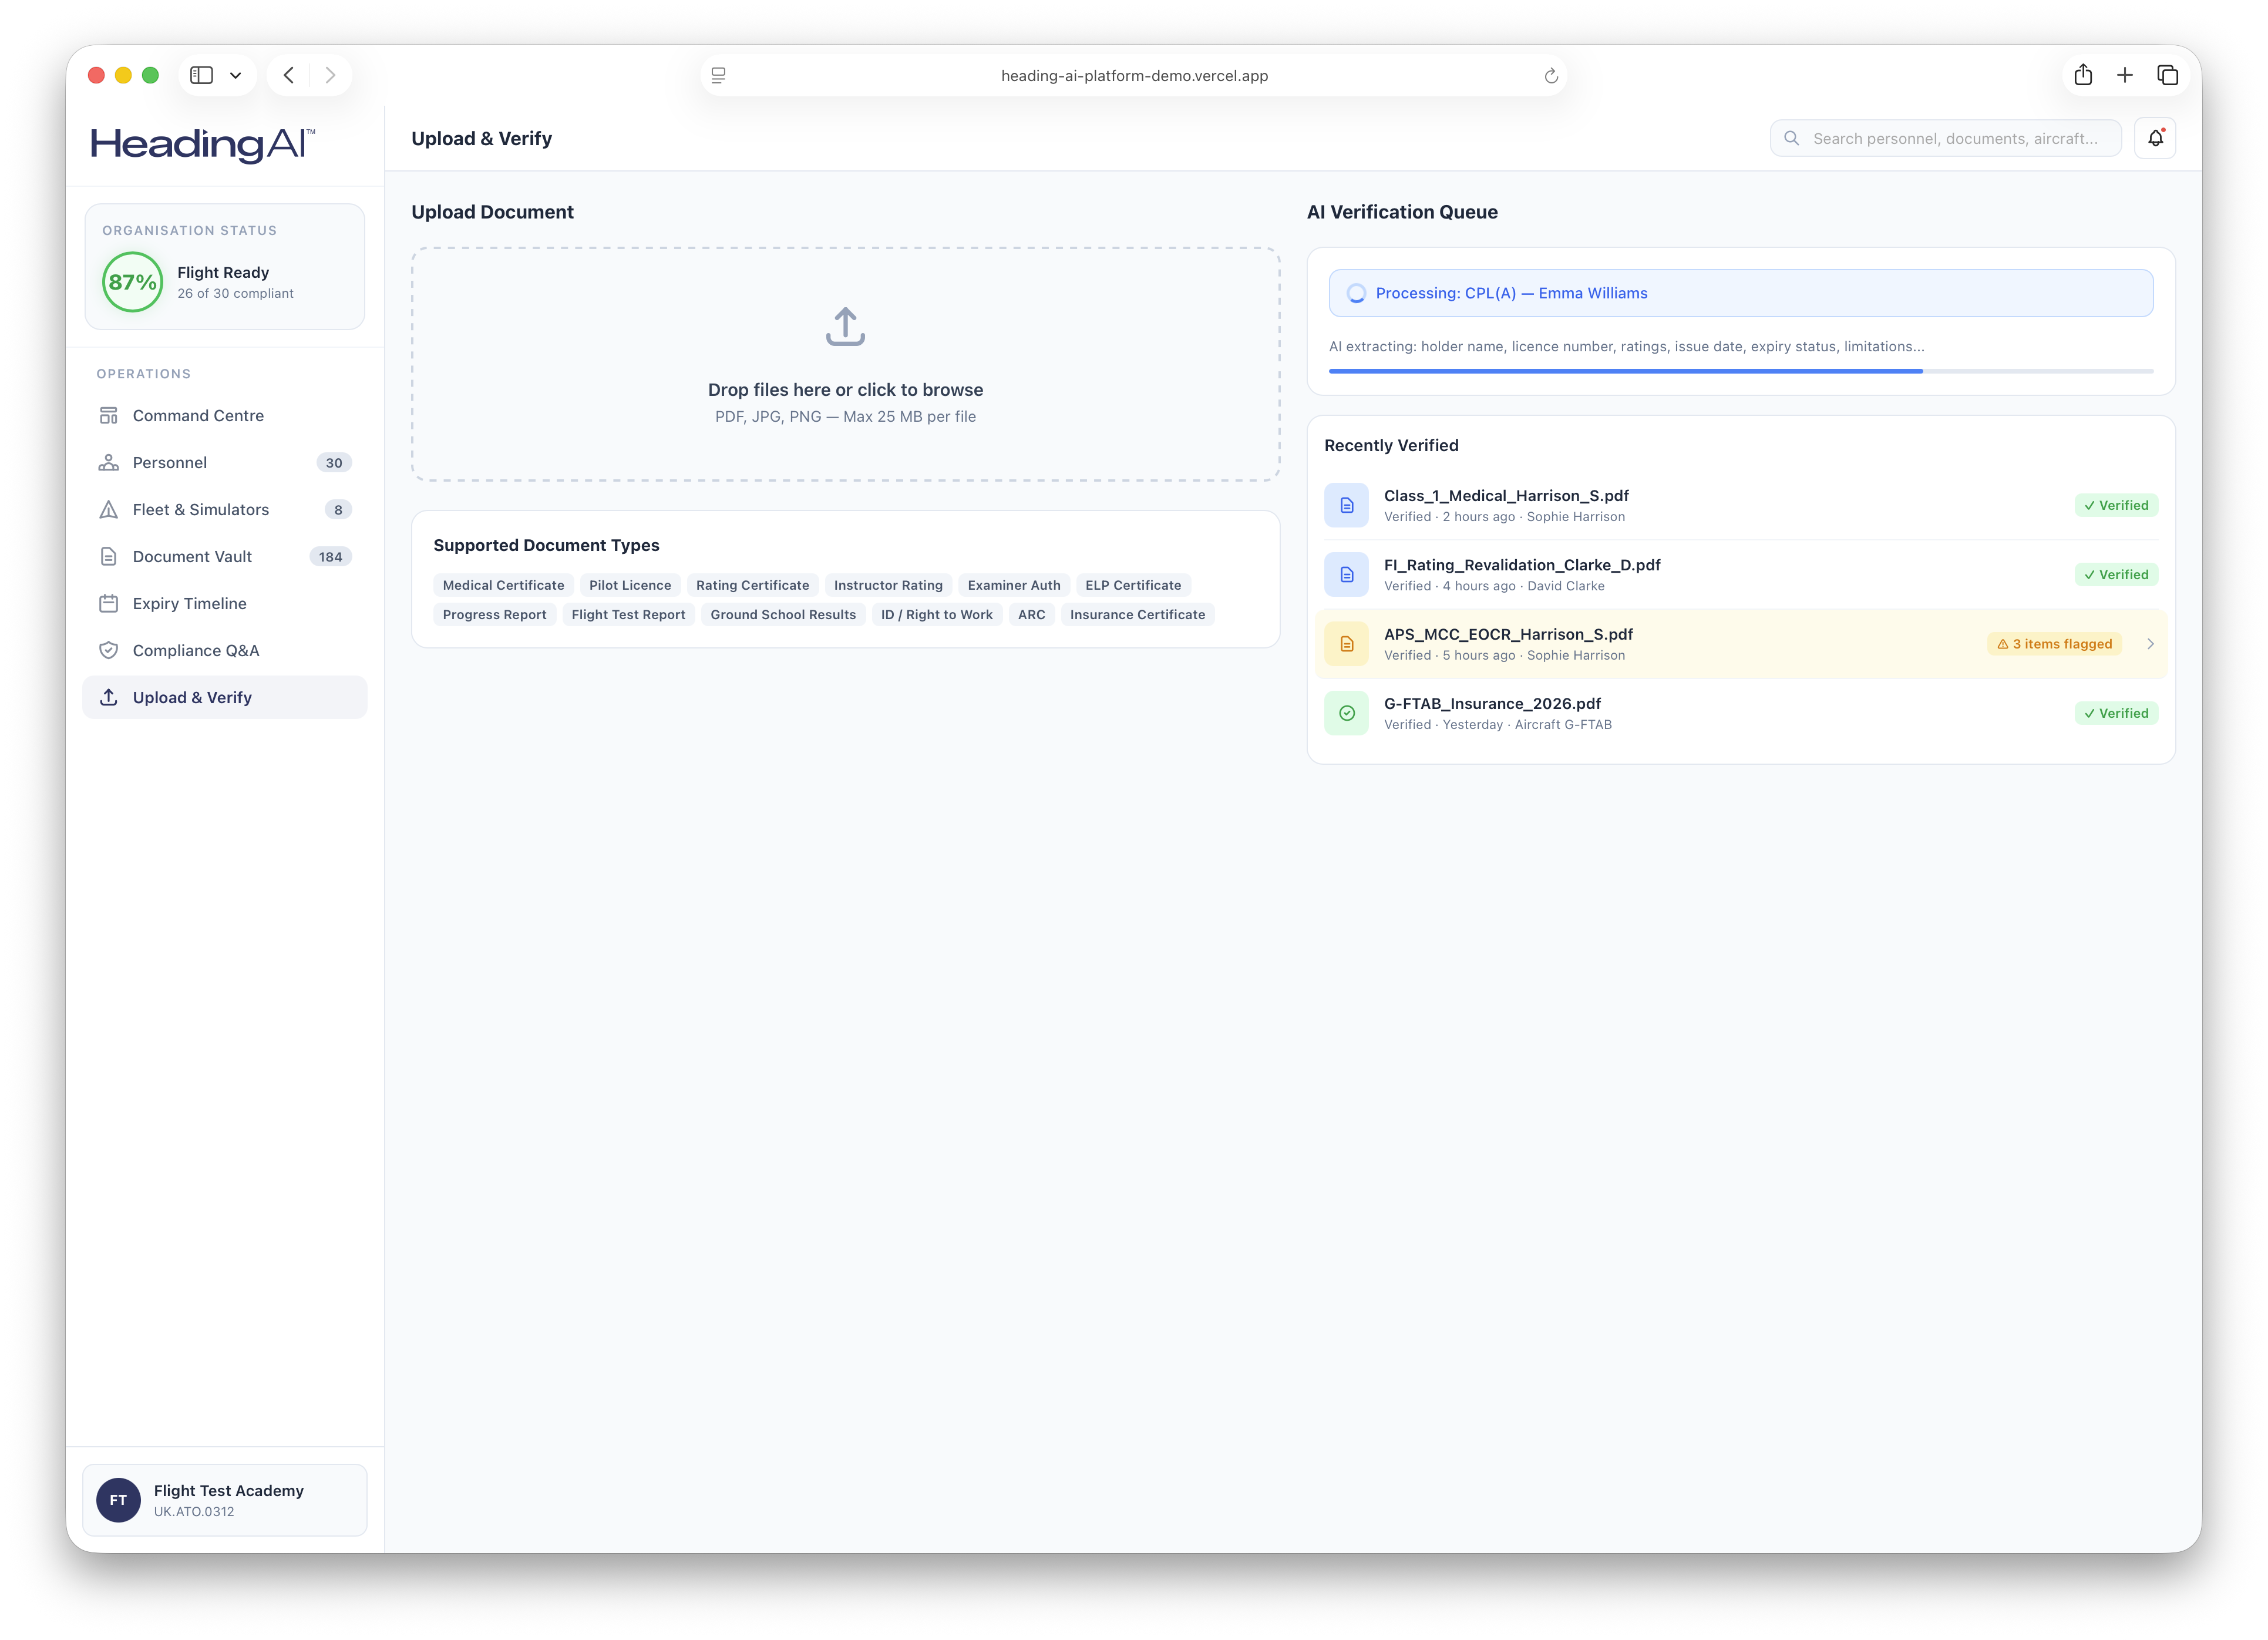Image resolution: width=2268 pixels, height=1640 pixels.
Task: Click the Upload & Verify upload icon
Action: pos(110,697)
